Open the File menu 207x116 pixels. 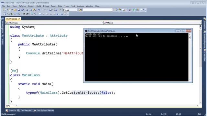click(3, 6)
